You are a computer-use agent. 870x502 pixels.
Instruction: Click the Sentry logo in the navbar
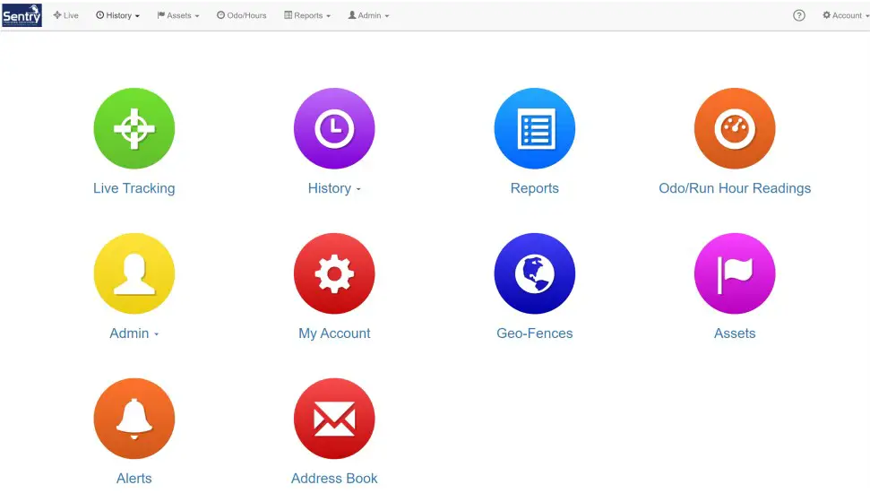point(22,15)
